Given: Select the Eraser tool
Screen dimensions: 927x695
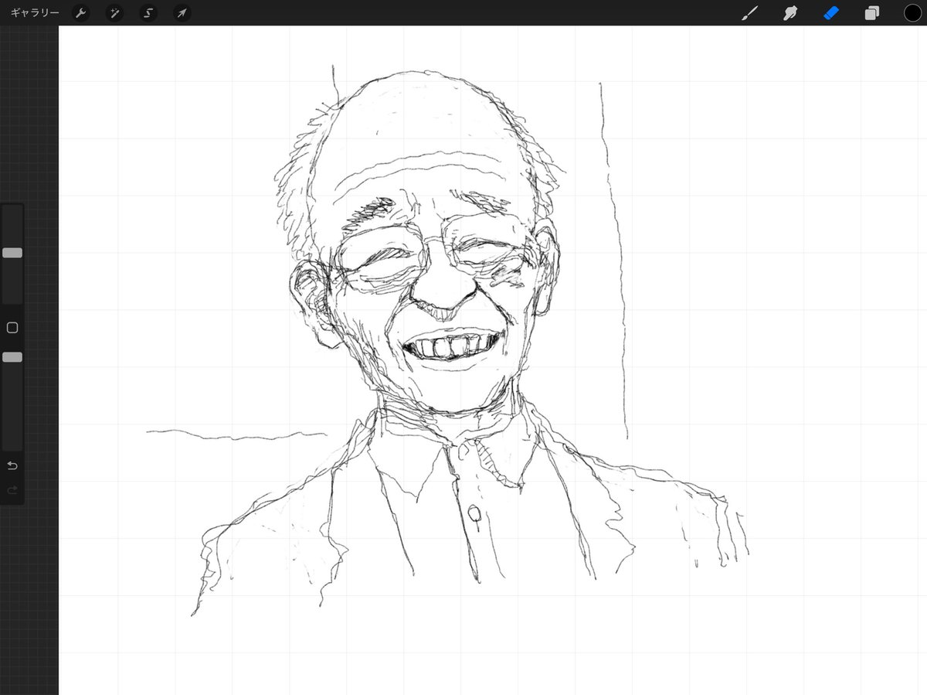Looking at the screenshot, I should click(x=831, y=13).
